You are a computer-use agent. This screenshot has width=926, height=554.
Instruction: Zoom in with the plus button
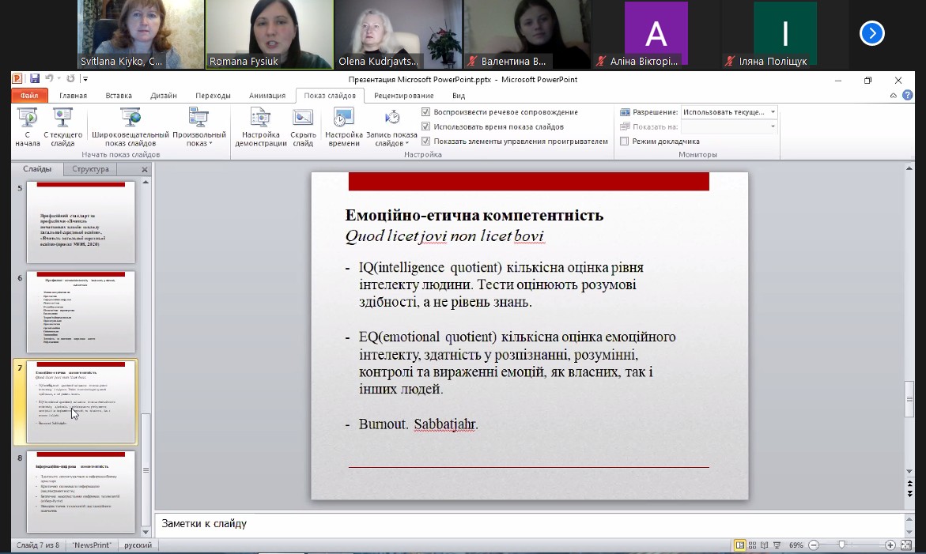890,546
